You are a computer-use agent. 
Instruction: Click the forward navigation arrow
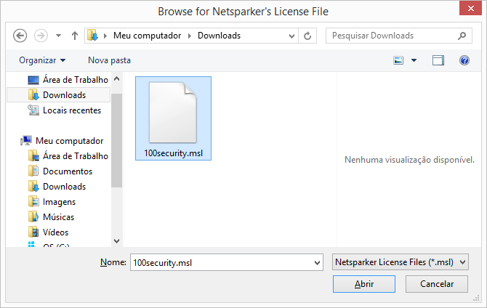click(x=41, y=36)
